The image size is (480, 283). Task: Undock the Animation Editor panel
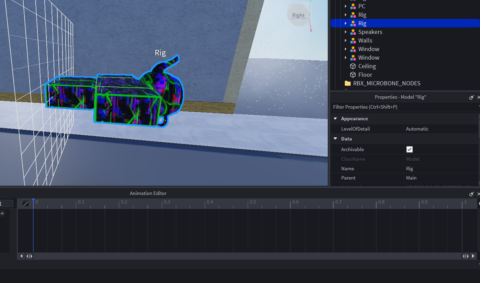(471, 194)
